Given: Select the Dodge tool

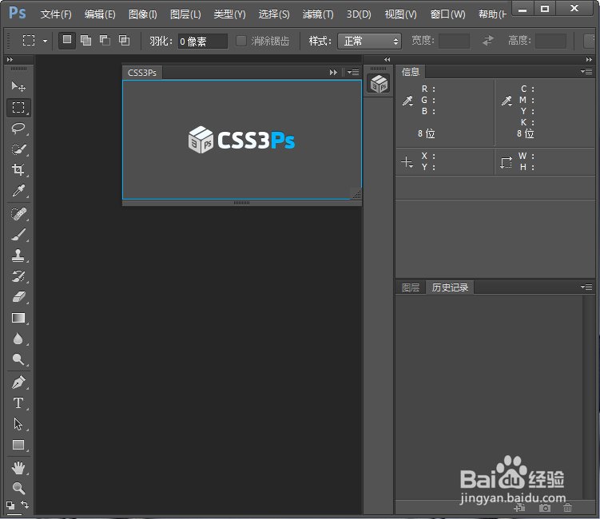Looking at the screenshot, I should coord(18,359).
